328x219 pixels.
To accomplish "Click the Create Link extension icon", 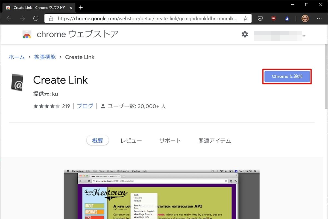I will click(x=18, y=82).
